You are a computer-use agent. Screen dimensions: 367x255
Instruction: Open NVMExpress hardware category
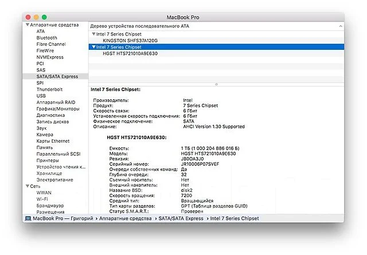pos(50,57)
